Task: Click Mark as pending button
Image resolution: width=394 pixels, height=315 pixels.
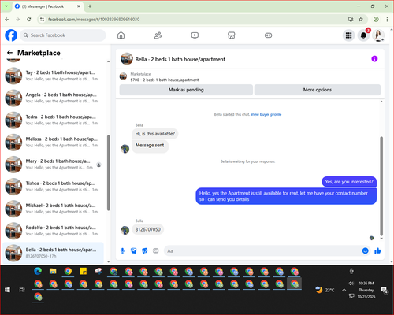Action: pyautogui.click(x=186, y=90)
